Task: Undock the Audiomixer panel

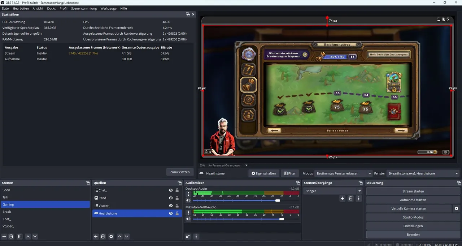Action: pyautogui.click(x=298, y=183)
